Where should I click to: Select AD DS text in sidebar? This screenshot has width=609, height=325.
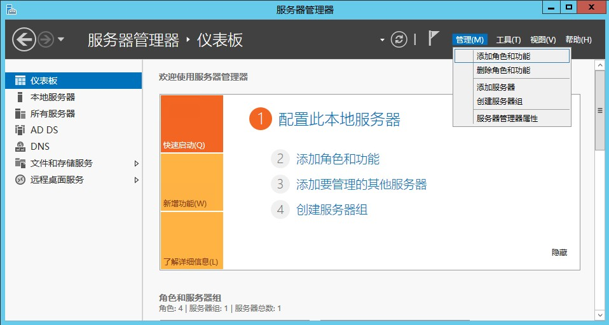click(44, 130)
